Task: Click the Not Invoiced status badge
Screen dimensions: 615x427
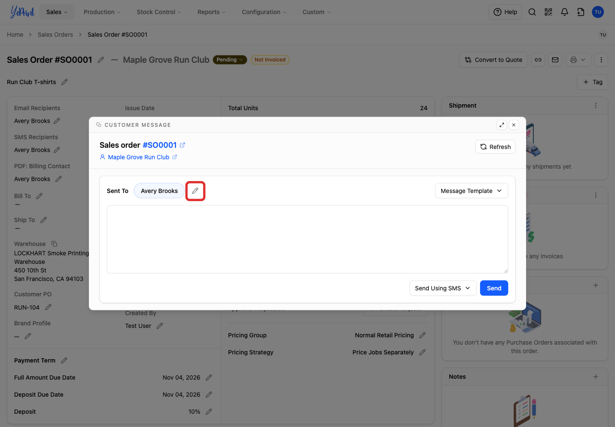Action: pos(270,60)
